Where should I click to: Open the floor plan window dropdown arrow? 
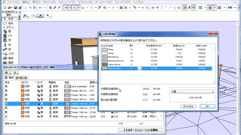pyautogui.click(x=205, y=7)
